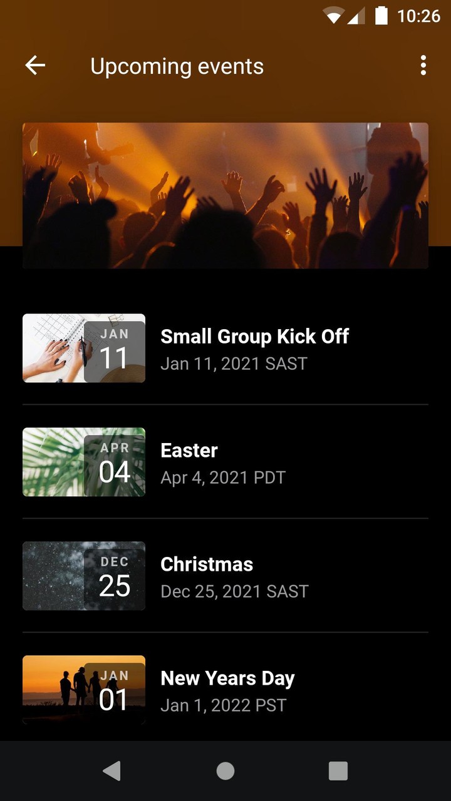Image resolution: width=451 pixels, height=801 pixels.
Task: Tap the Easter palm leaf thumbnail
Action: pyautogui.click(x=84, y=462)
